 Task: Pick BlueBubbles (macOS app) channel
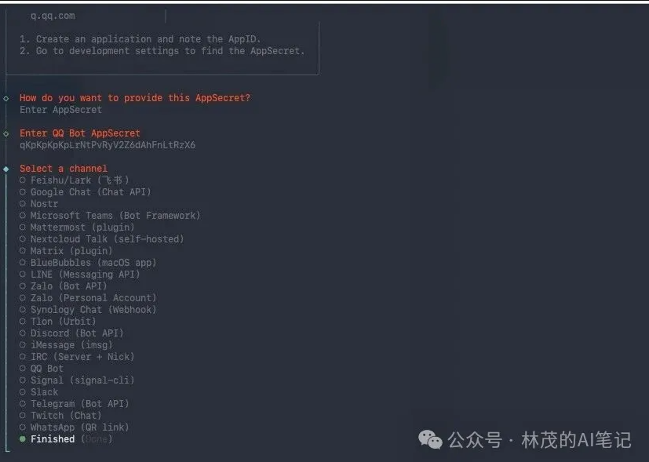pos(93,263)
